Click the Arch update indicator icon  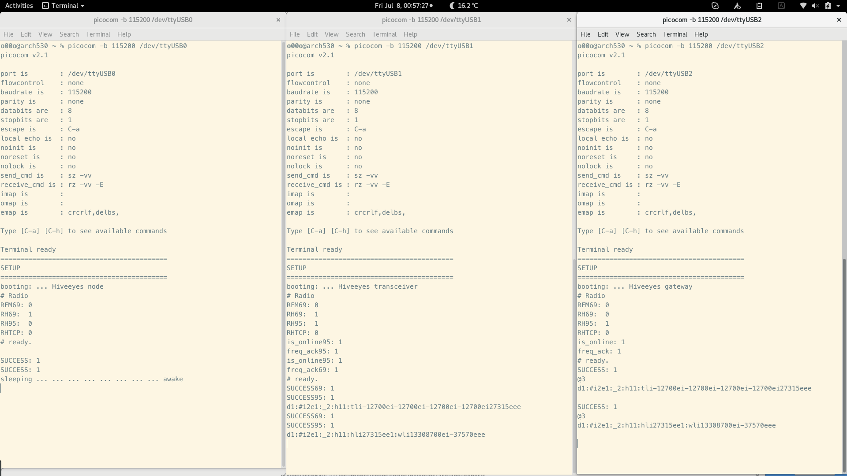coord(737,6)
